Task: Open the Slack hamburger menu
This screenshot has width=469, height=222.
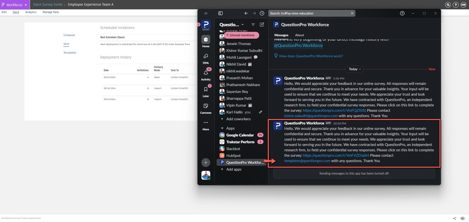Action: [206, 13]
